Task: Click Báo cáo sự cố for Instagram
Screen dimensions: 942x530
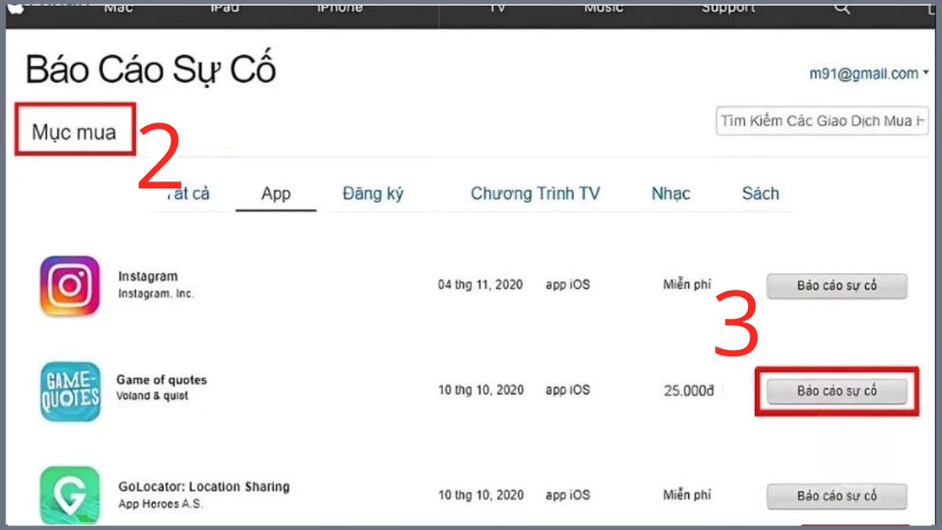Action: (837, 286)
